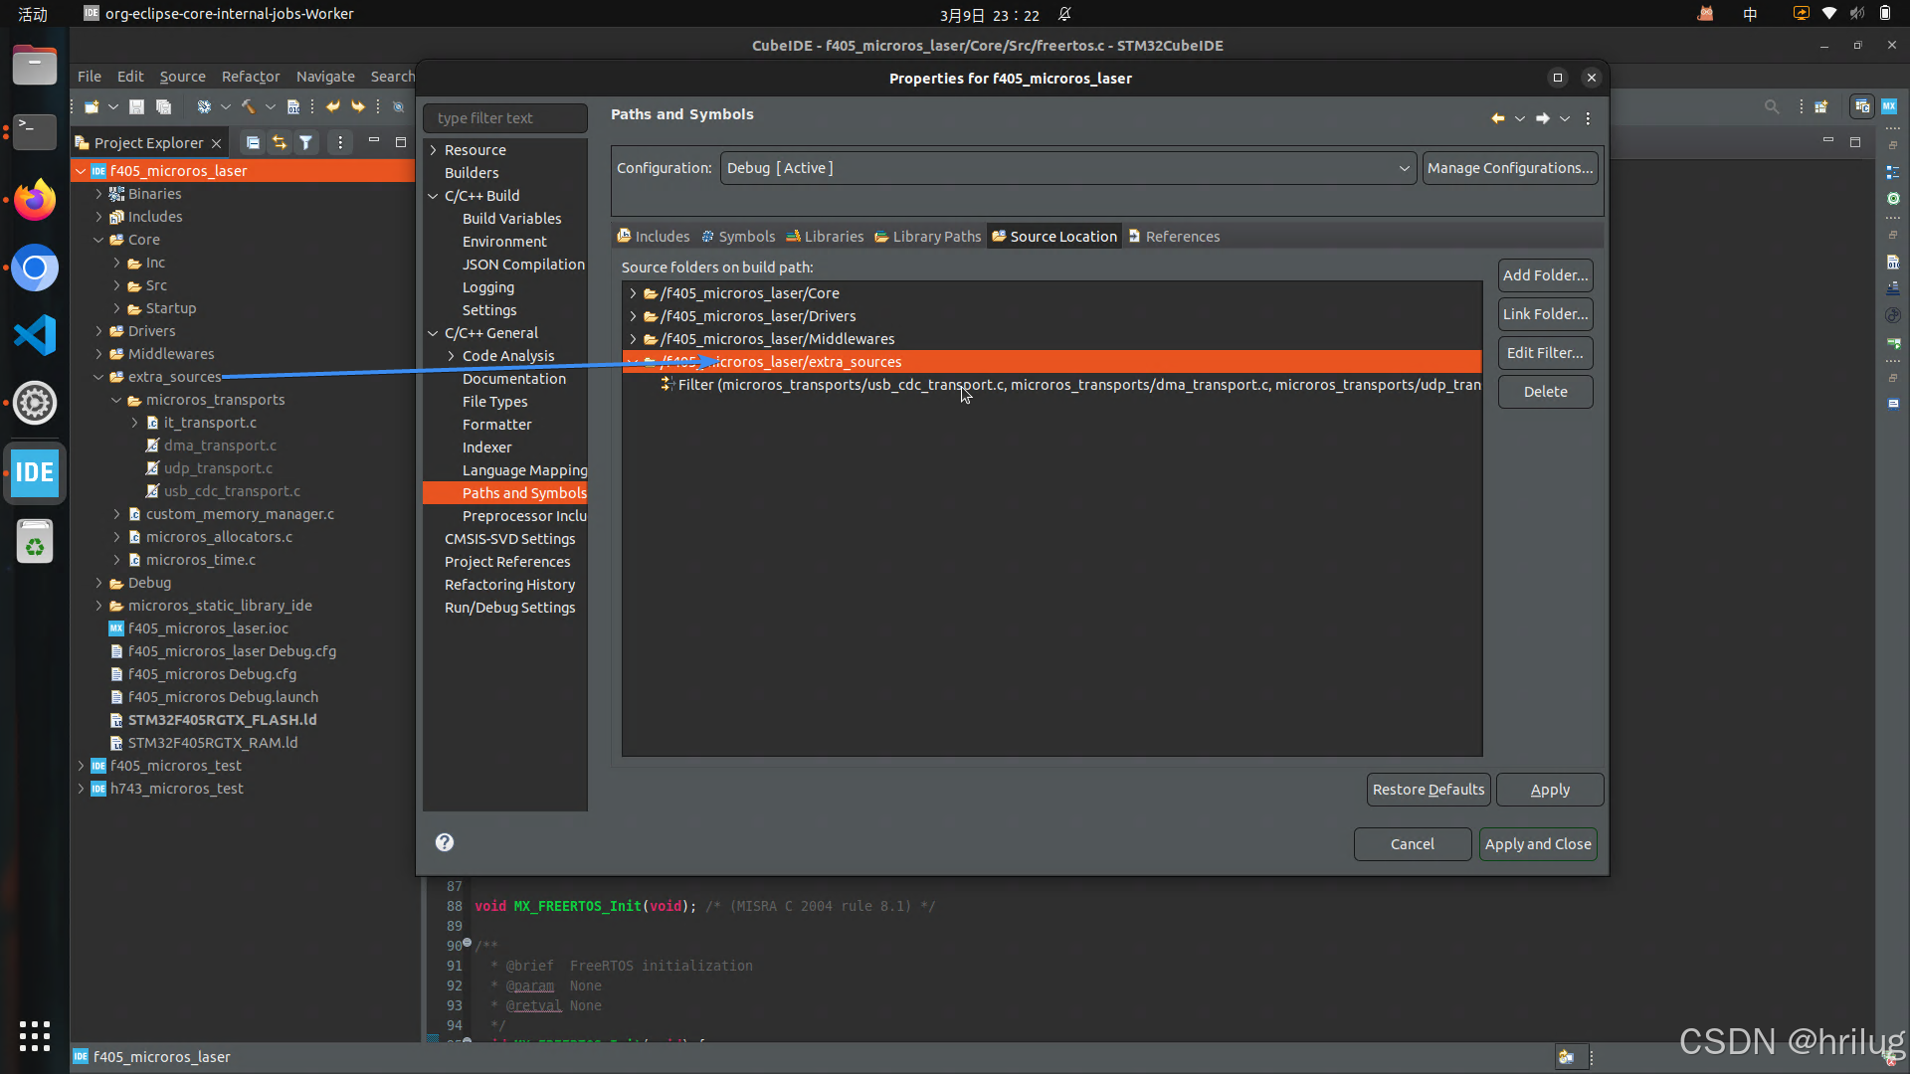The width and height of the screenshot is (1910, 1074).
Task: Expand the Code Analysis settings node
Action: tap(452, 356)
